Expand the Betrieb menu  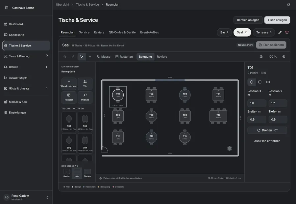[26, 67]
